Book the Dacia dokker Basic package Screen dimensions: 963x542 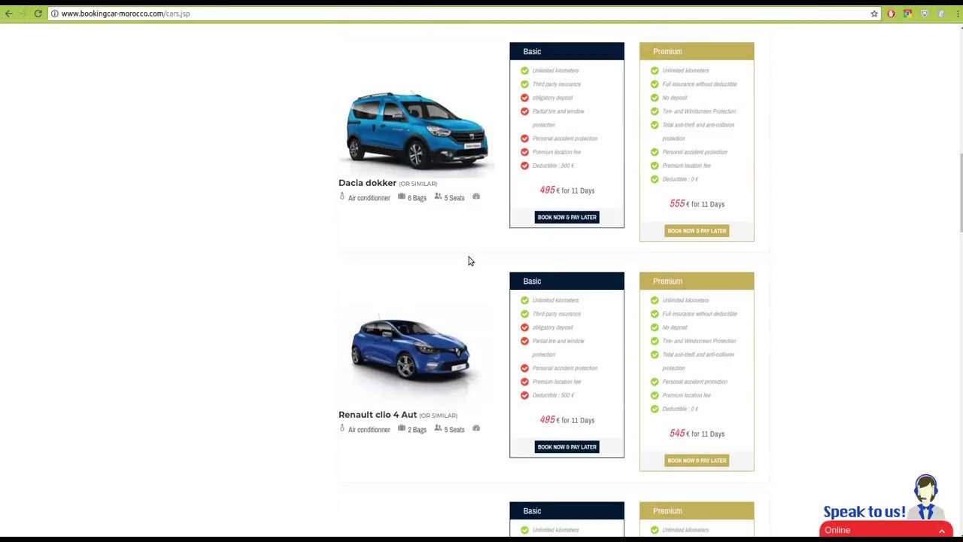567,217
